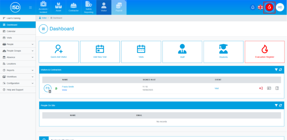Expand the Absence sidebar menu

tap(18, 57)
